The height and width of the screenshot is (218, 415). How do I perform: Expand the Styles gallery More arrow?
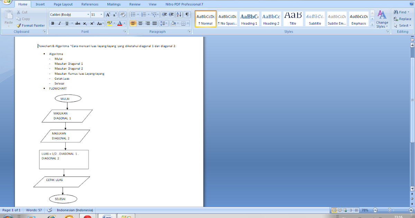point(372,25)
